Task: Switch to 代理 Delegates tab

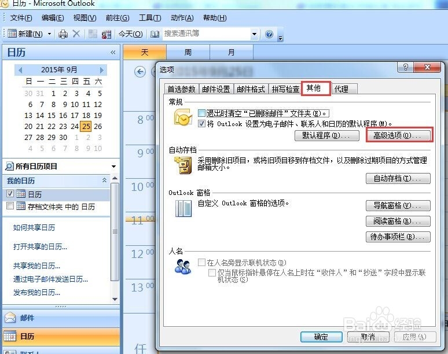Action: click(344, 89)
